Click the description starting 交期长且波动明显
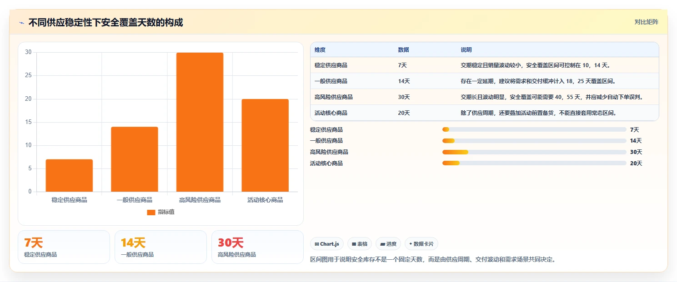Screen dimensions: 677x282 pos(552,97)
